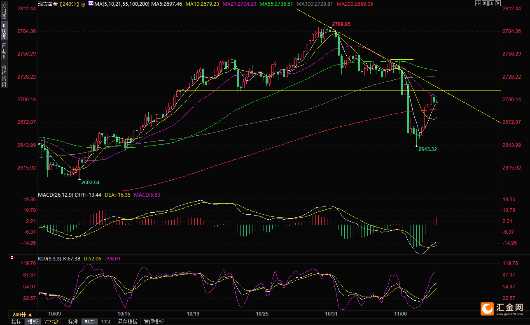
Task: Open the VIP指标 tab
Action: 53,322
